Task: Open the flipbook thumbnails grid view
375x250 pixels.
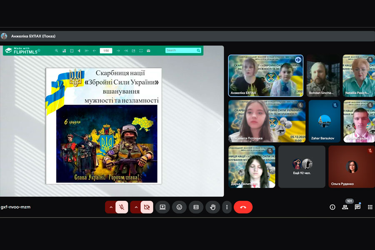Action: pos(64,51)
